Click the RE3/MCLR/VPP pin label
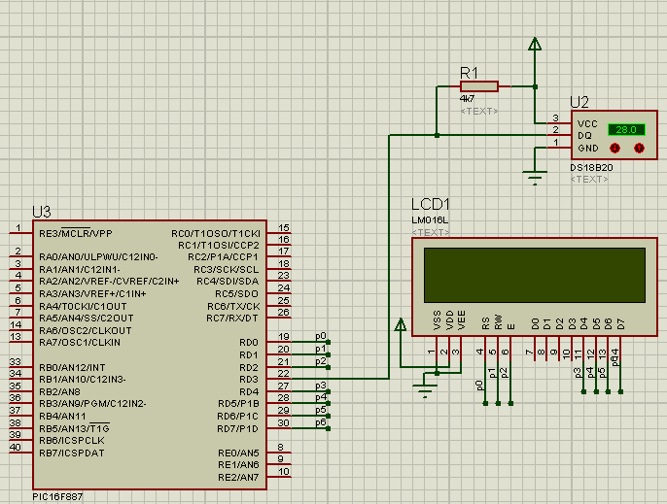 coord(76,233)
